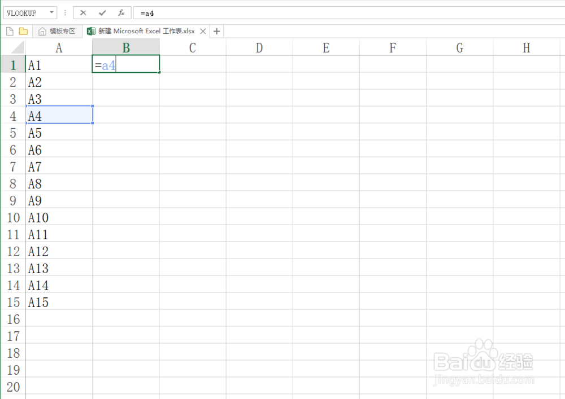Switch to the 模板专区 tab
This screenshot has height=399, width=565.
tap(57, 31)
